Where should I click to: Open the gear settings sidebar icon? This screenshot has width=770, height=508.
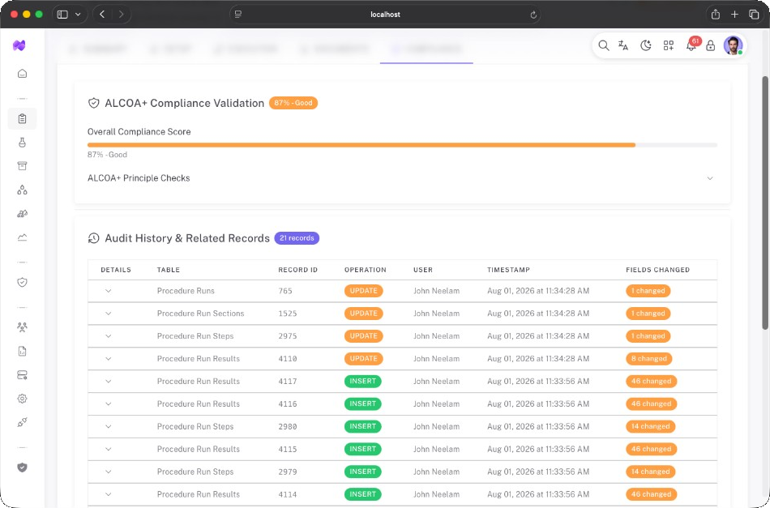tap(22, 399)
